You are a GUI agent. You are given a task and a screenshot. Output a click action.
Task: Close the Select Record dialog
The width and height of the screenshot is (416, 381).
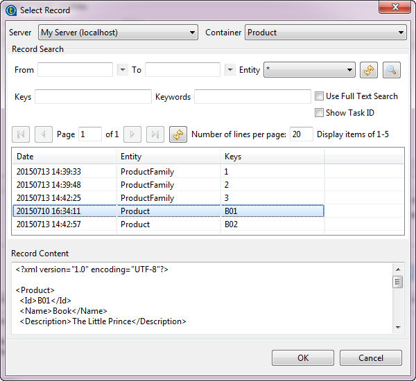click(395, 7)
